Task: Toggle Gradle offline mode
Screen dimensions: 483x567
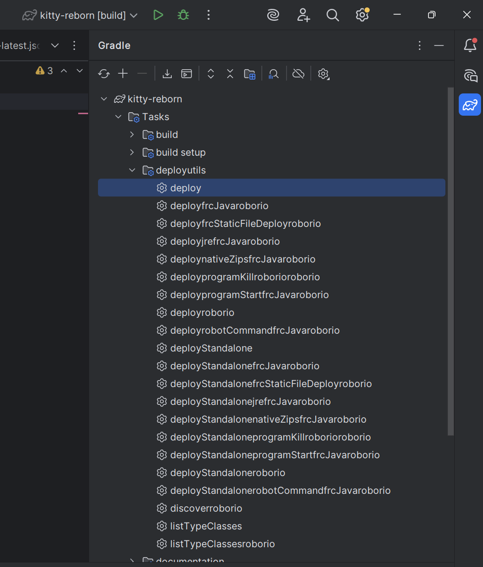Action: [x=298, y=74]
